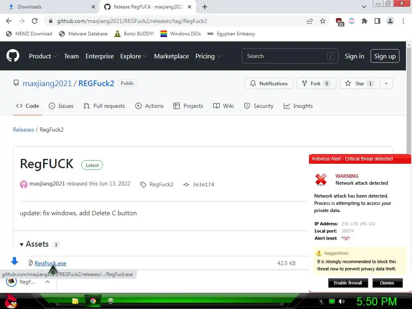Open the Bonzi BUDDY! bookmark
This screenshot has width=412, height=309.
tap(134, 34)
